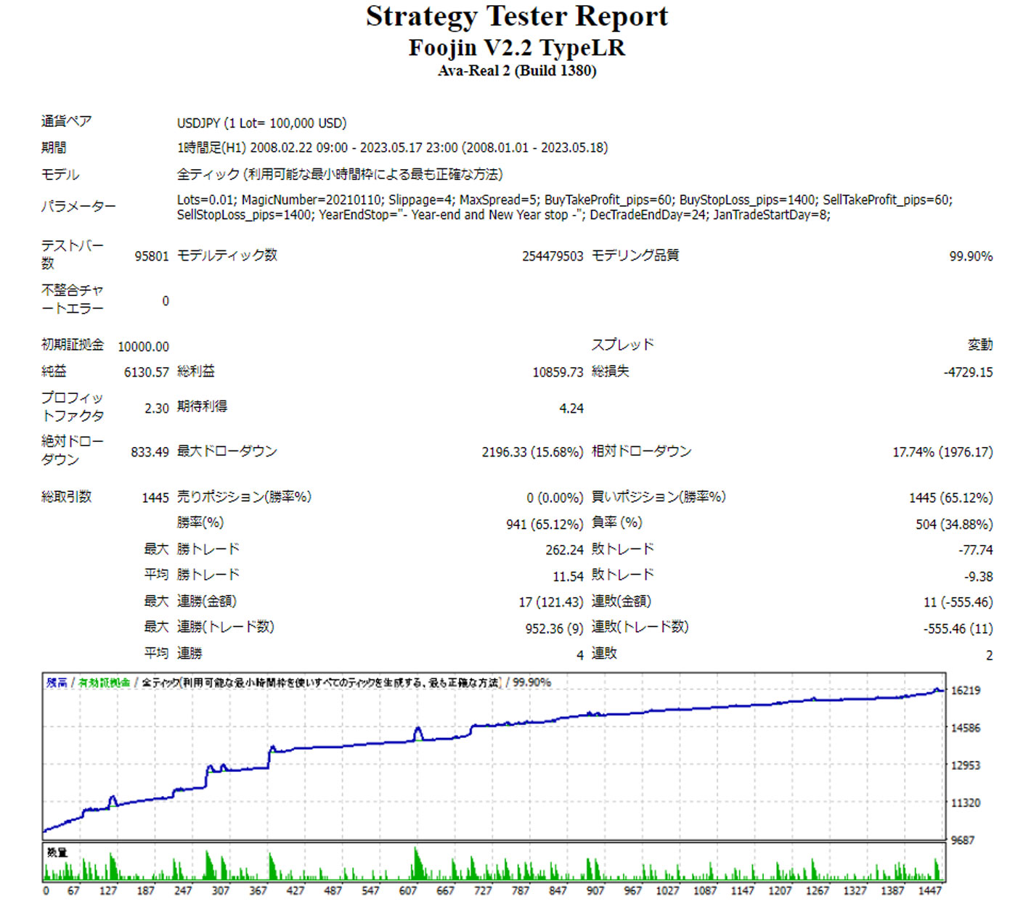Select the spread value 変動
Image resolution: width=1031 pixels, height=907 pixels.
click(x=980, y=345)
